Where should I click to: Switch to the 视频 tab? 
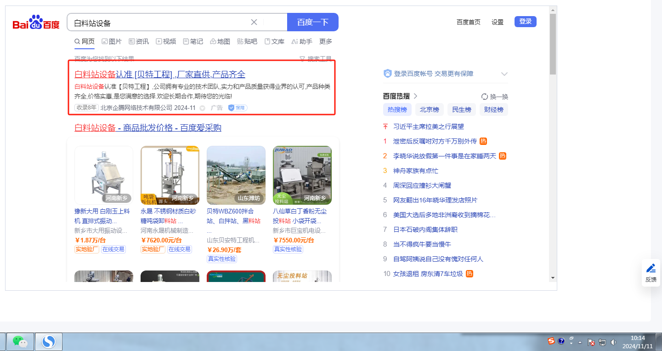pyautogui.click(x=166, y=41)
